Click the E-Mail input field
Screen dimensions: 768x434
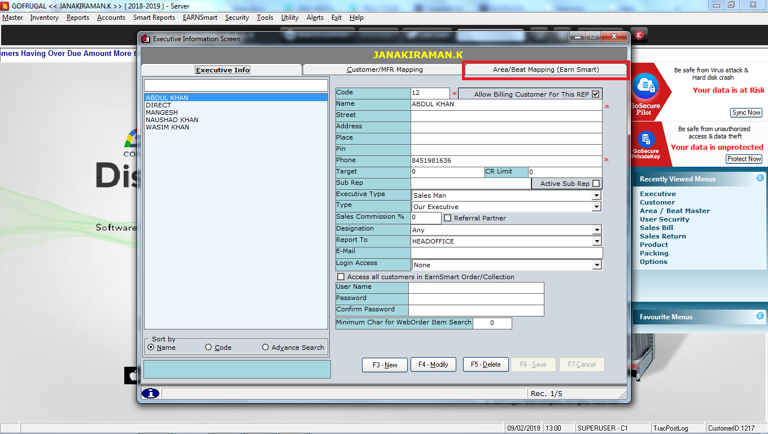(x=507, y=253)
